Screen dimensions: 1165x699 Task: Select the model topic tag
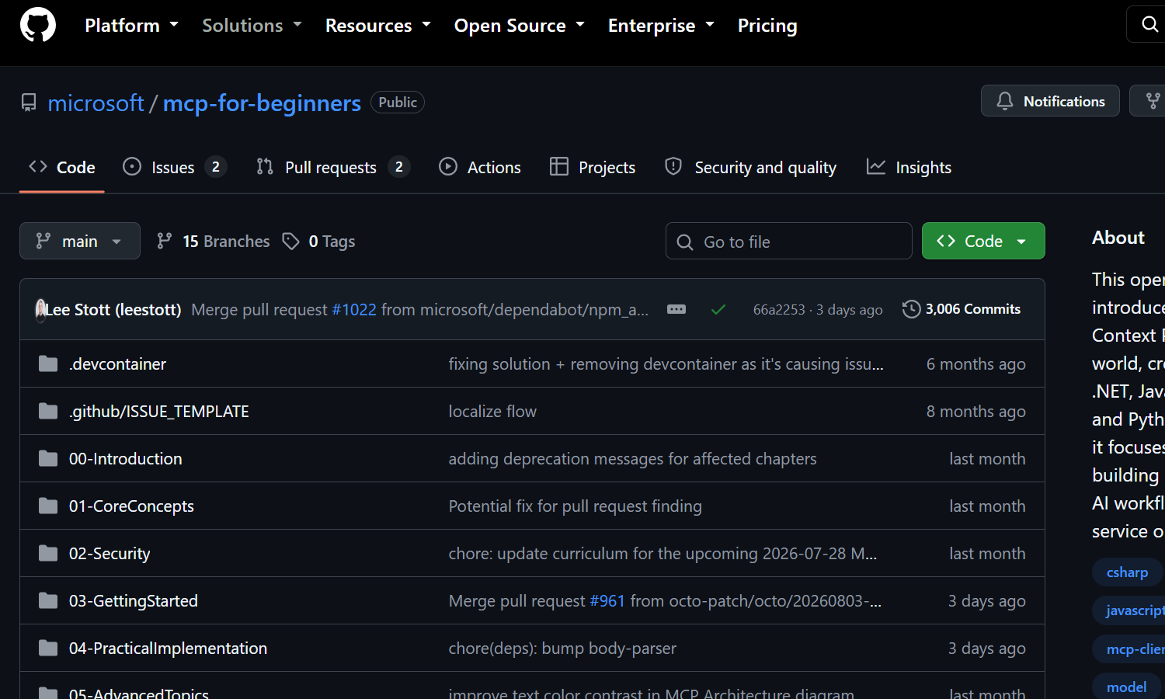coord(1126,687)
